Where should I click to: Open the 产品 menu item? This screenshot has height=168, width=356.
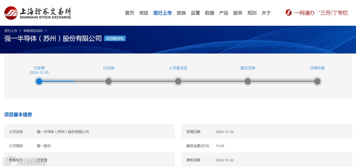(223, 13)
